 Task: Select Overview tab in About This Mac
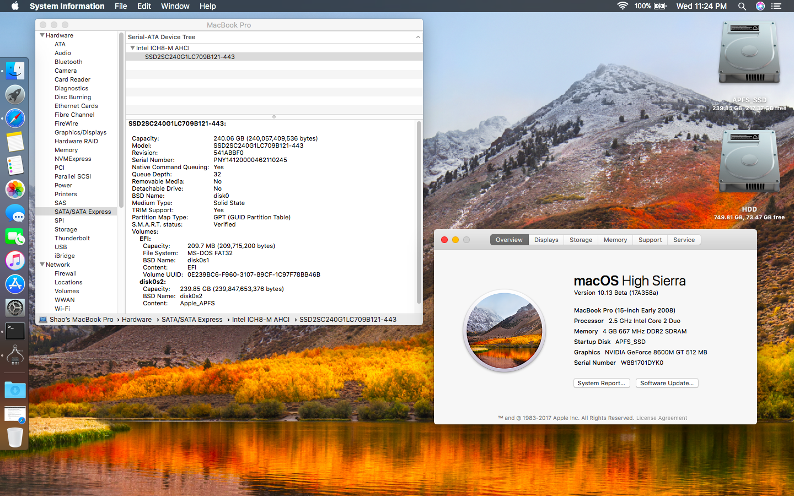pyautogui.click(x=509, y=240)
